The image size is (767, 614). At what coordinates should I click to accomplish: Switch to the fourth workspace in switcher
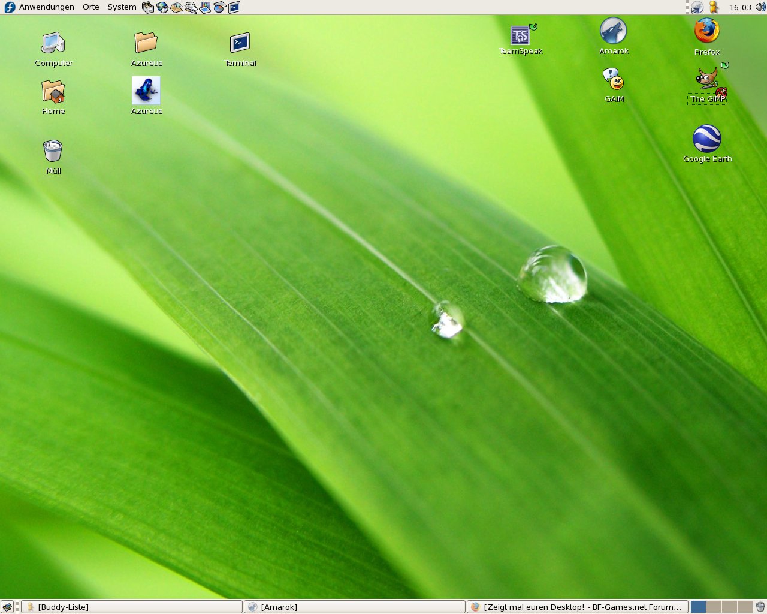pyautogui.click(x=745, y=607)
